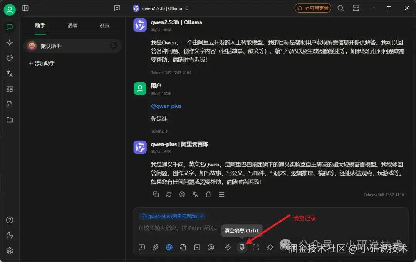Translate the qwen-plus reply

tap(195, 194)
